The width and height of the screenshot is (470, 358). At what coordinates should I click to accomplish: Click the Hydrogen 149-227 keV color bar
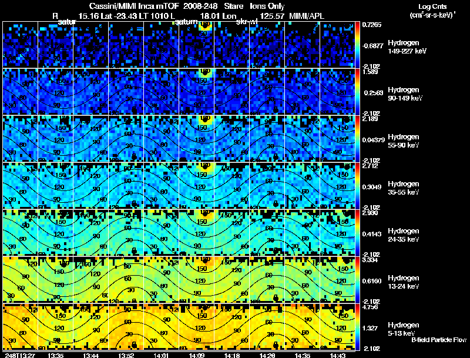coord(357,45)
